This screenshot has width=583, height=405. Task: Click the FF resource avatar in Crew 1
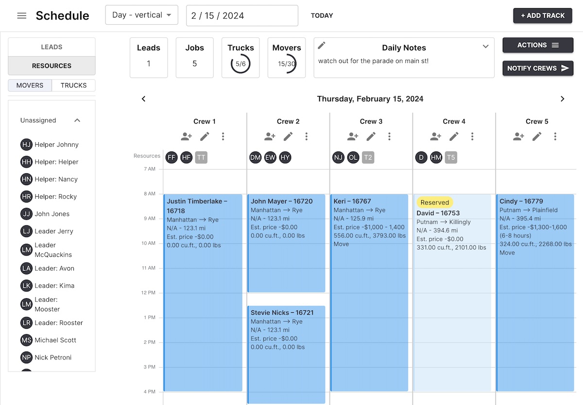pos(171,157)
